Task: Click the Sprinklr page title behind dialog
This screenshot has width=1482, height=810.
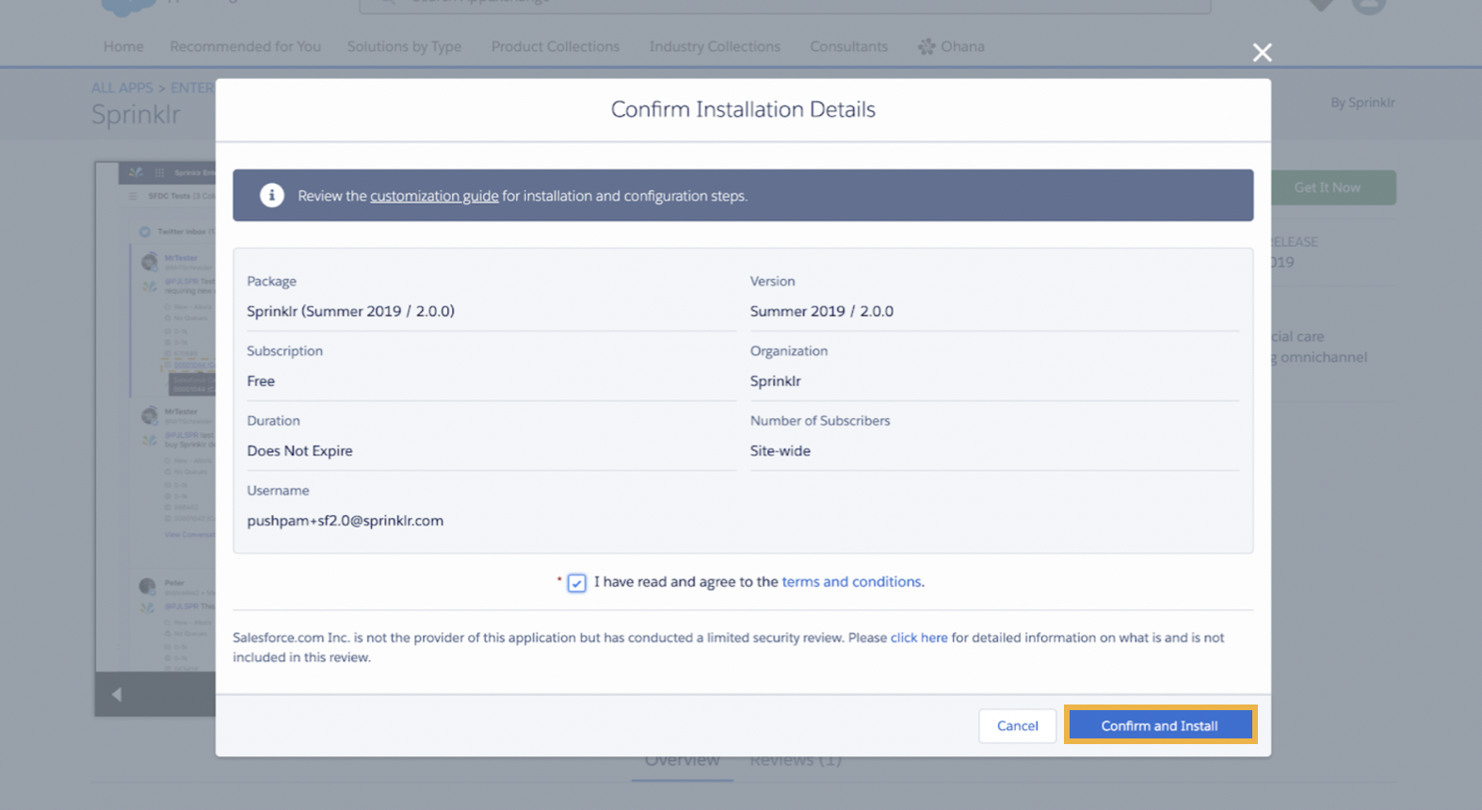Action: pos(136,115)
